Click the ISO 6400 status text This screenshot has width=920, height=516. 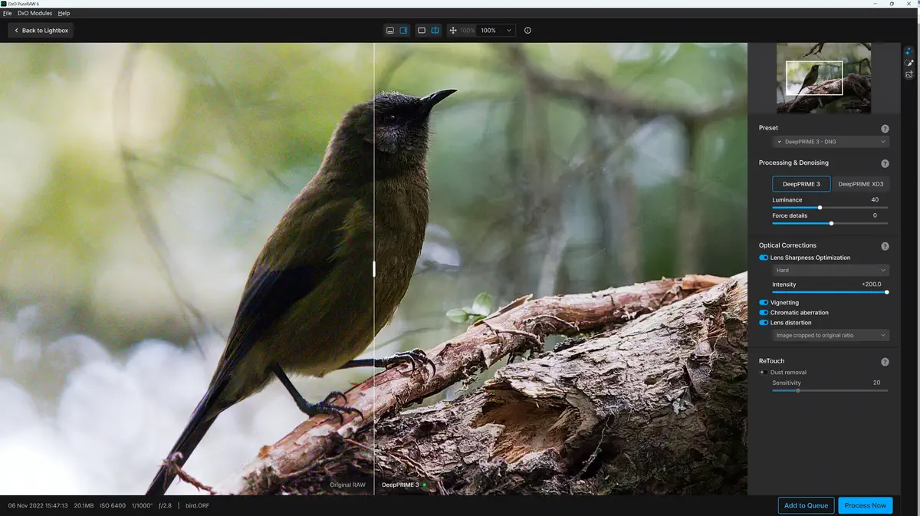click(113, 506)
